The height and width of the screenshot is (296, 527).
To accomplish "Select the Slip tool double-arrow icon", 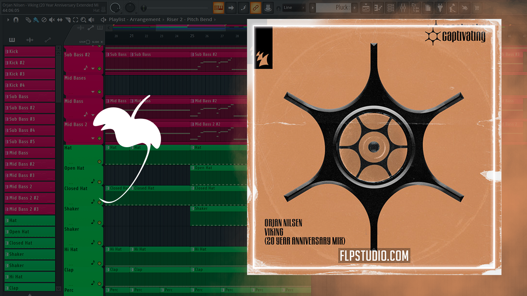I will [x=60, y=20].
